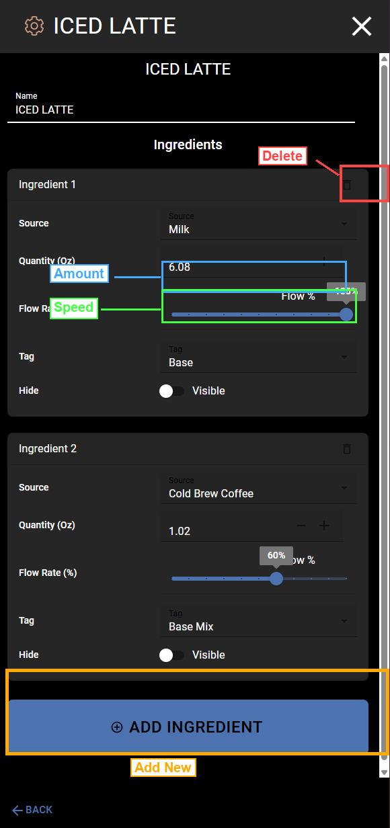Expand the Base Mix tag dropdown
Viewport: 390px width, 828px height.
click(259, 621)
